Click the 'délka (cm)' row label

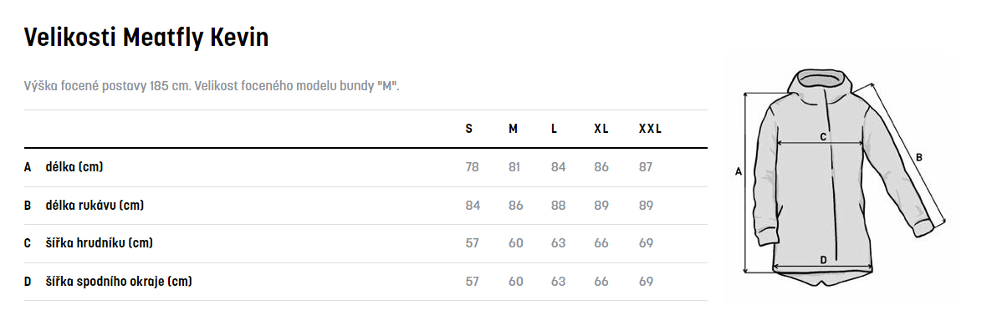(74, 167)
